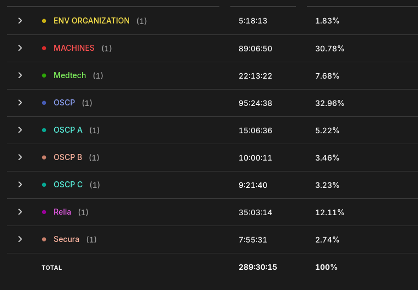Viewport: 418px width, 290px height.
Task: Select duration 95:24:38
Action: pos(255,103)
